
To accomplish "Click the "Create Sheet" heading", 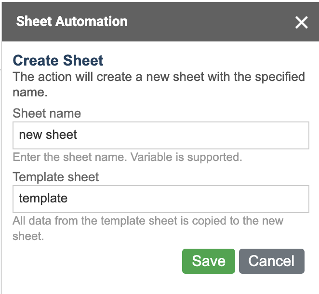I will pyautogui.click(x=58, y=60).
